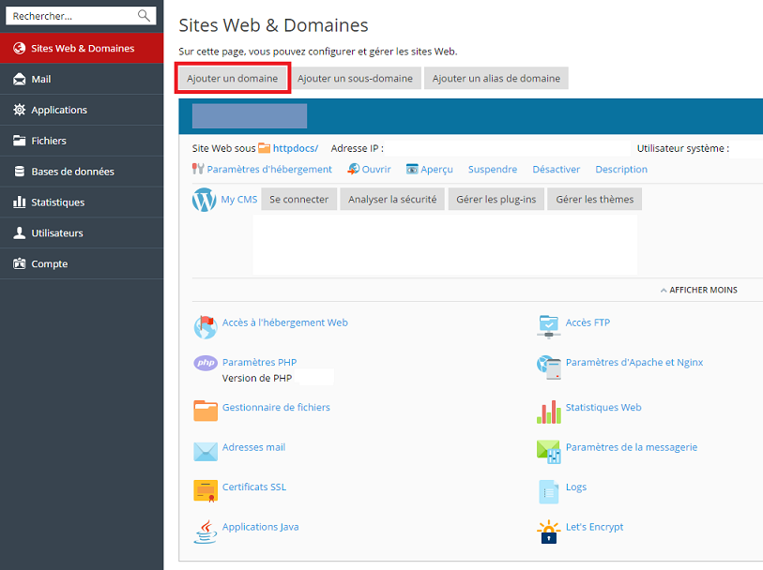
Task: Open the Paramètres d'hébergement link
Action: (x=269, y=169)
